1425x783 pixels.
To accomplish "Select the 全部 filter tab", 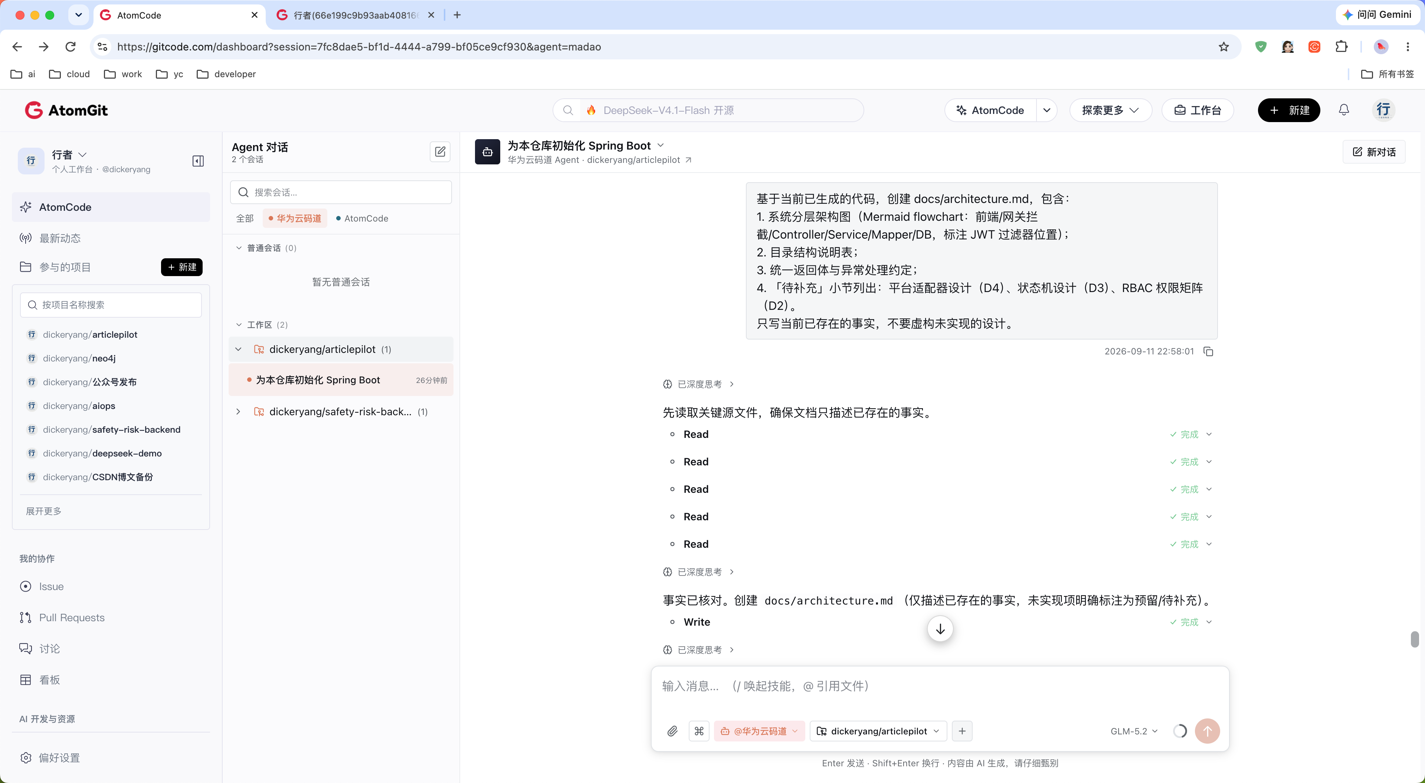I will tap(245, 218).
